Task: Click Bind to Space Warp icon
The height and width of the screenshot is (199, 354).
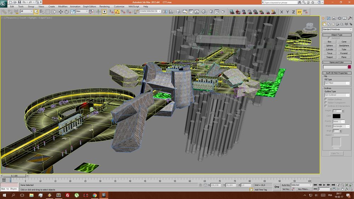Action: [16, 12]
